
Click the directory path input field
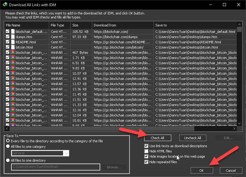[55, 167]
